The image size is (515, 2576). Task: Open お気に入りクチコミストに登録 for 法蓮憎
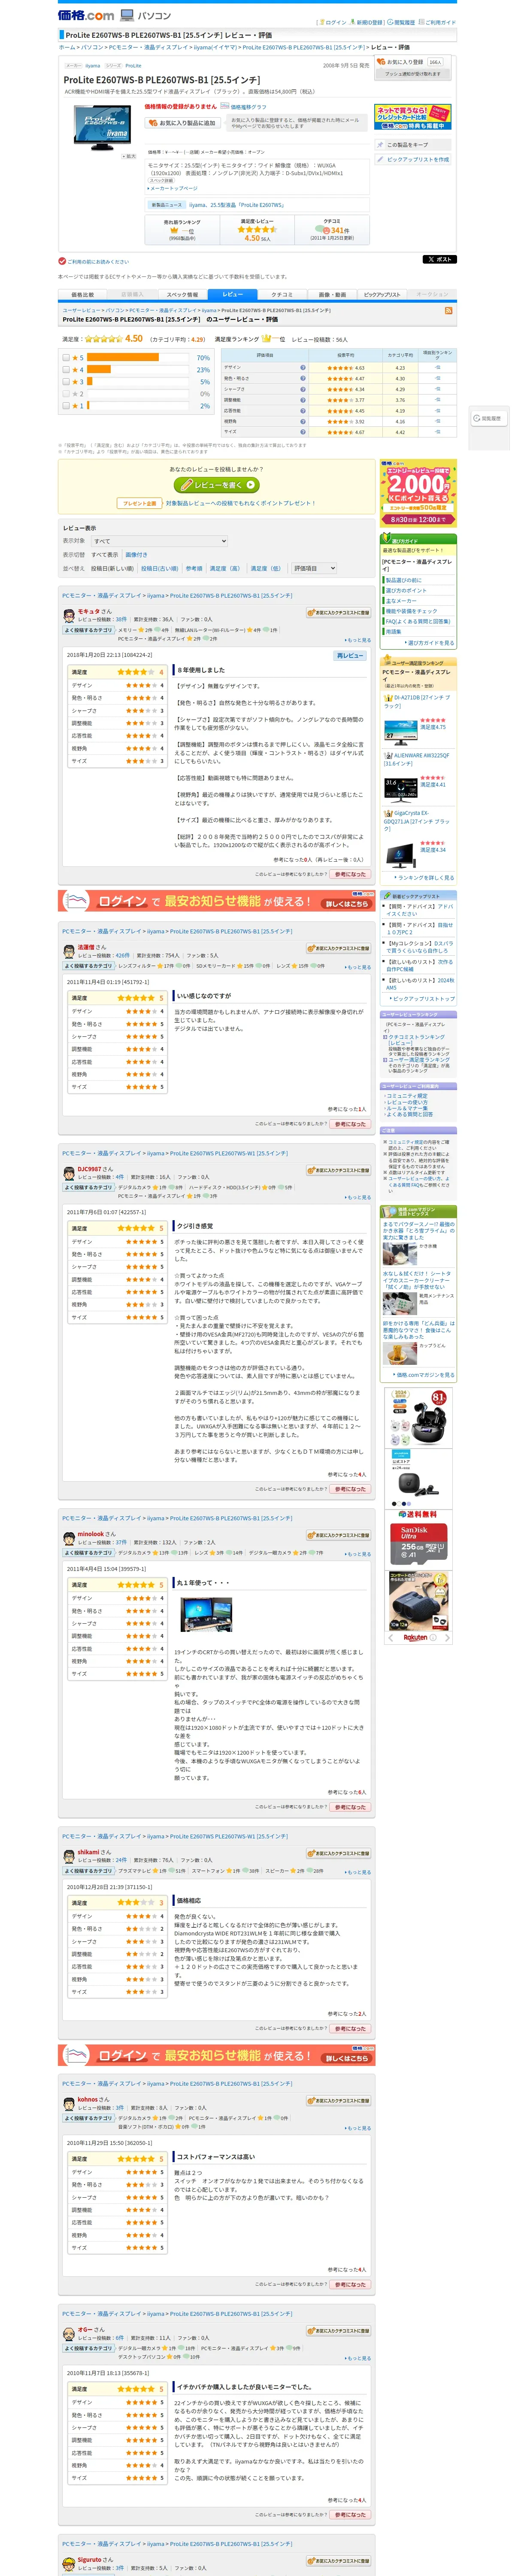[x=338, y=948]
